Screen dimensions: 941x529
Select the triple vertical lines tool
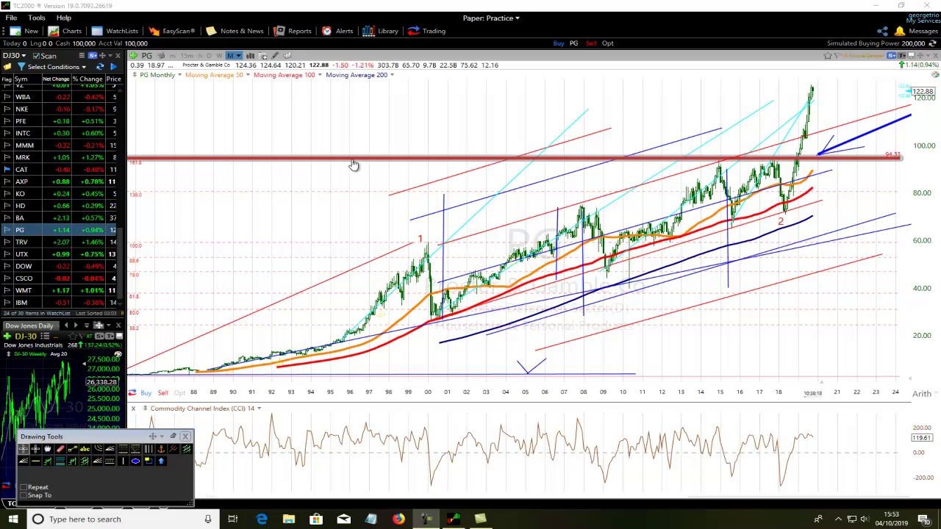pyautogui.click(x=149, y=449)
